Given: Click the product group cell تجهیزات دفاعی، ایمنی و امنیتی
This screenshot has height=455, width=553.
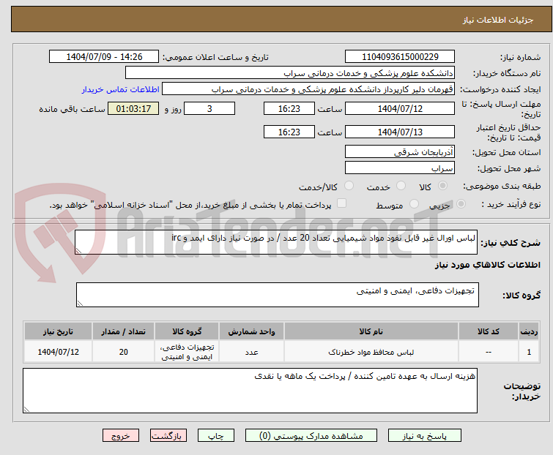Looking at the screenshot, I should tap(187, 352).
